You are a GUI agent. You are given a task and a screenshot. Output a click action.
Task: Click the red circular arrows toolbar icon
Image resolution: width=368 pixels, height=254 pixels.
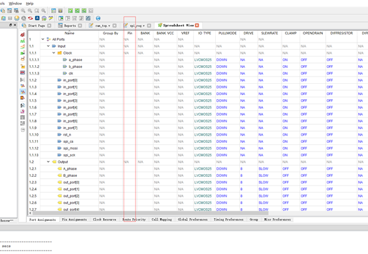(31, 18)
